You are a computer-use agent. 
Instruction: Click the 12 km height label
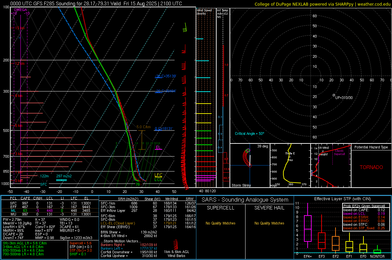coord(20,63)
